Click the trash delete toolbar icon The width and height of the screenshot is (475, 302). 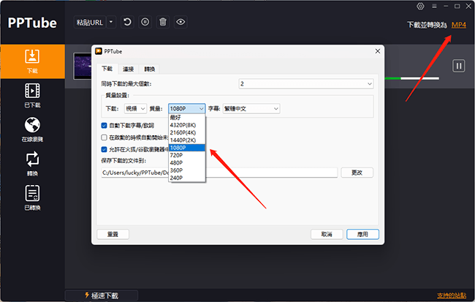coord(163,22)
